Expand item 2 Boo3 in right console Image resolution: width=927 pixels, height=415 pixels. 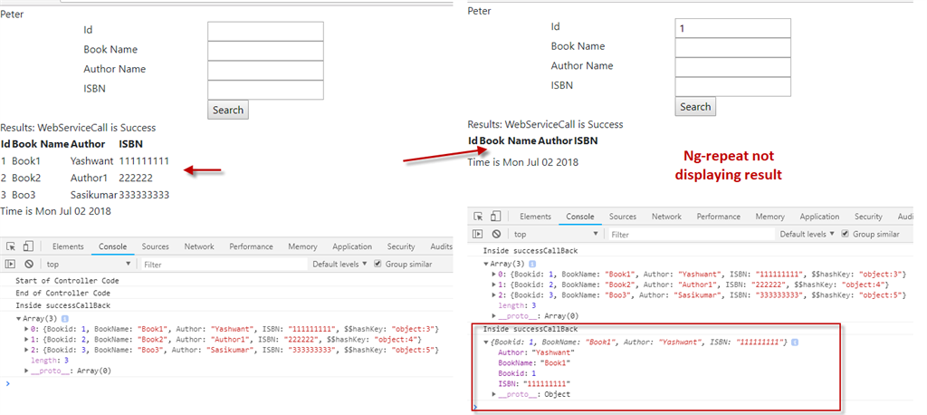pyautogui.click(x=494, y=295)
